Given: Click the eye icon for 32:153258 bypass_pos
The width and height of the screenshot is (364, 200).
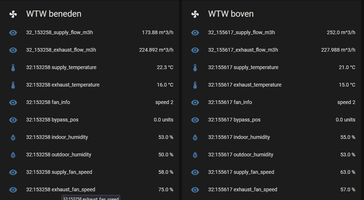Looking at the screenshot, I should 13,120.
